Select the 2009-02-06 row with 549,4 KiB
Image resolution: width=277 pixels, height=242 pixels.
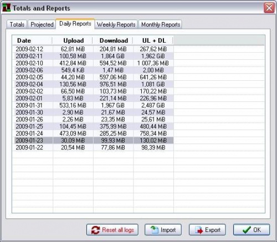pyautogui.click(x=93, y=70)
